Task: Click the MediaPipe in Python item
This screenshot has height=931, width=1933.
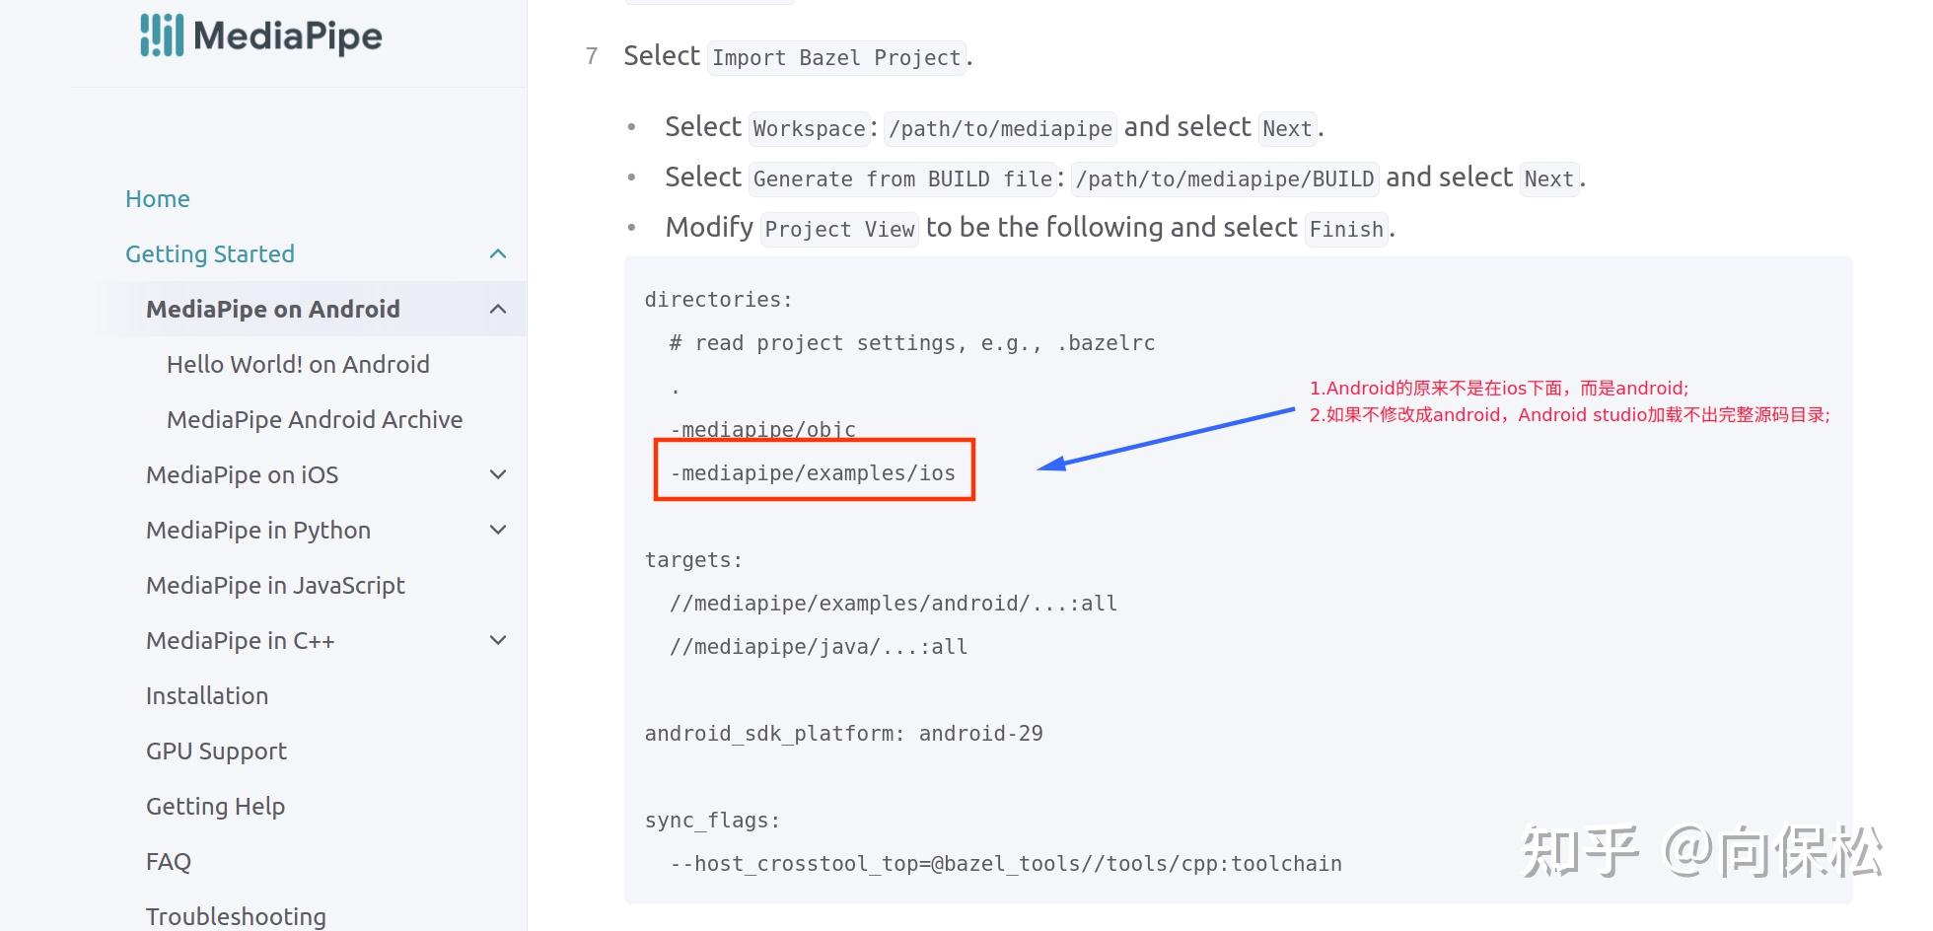Action: tap(258, 531)
